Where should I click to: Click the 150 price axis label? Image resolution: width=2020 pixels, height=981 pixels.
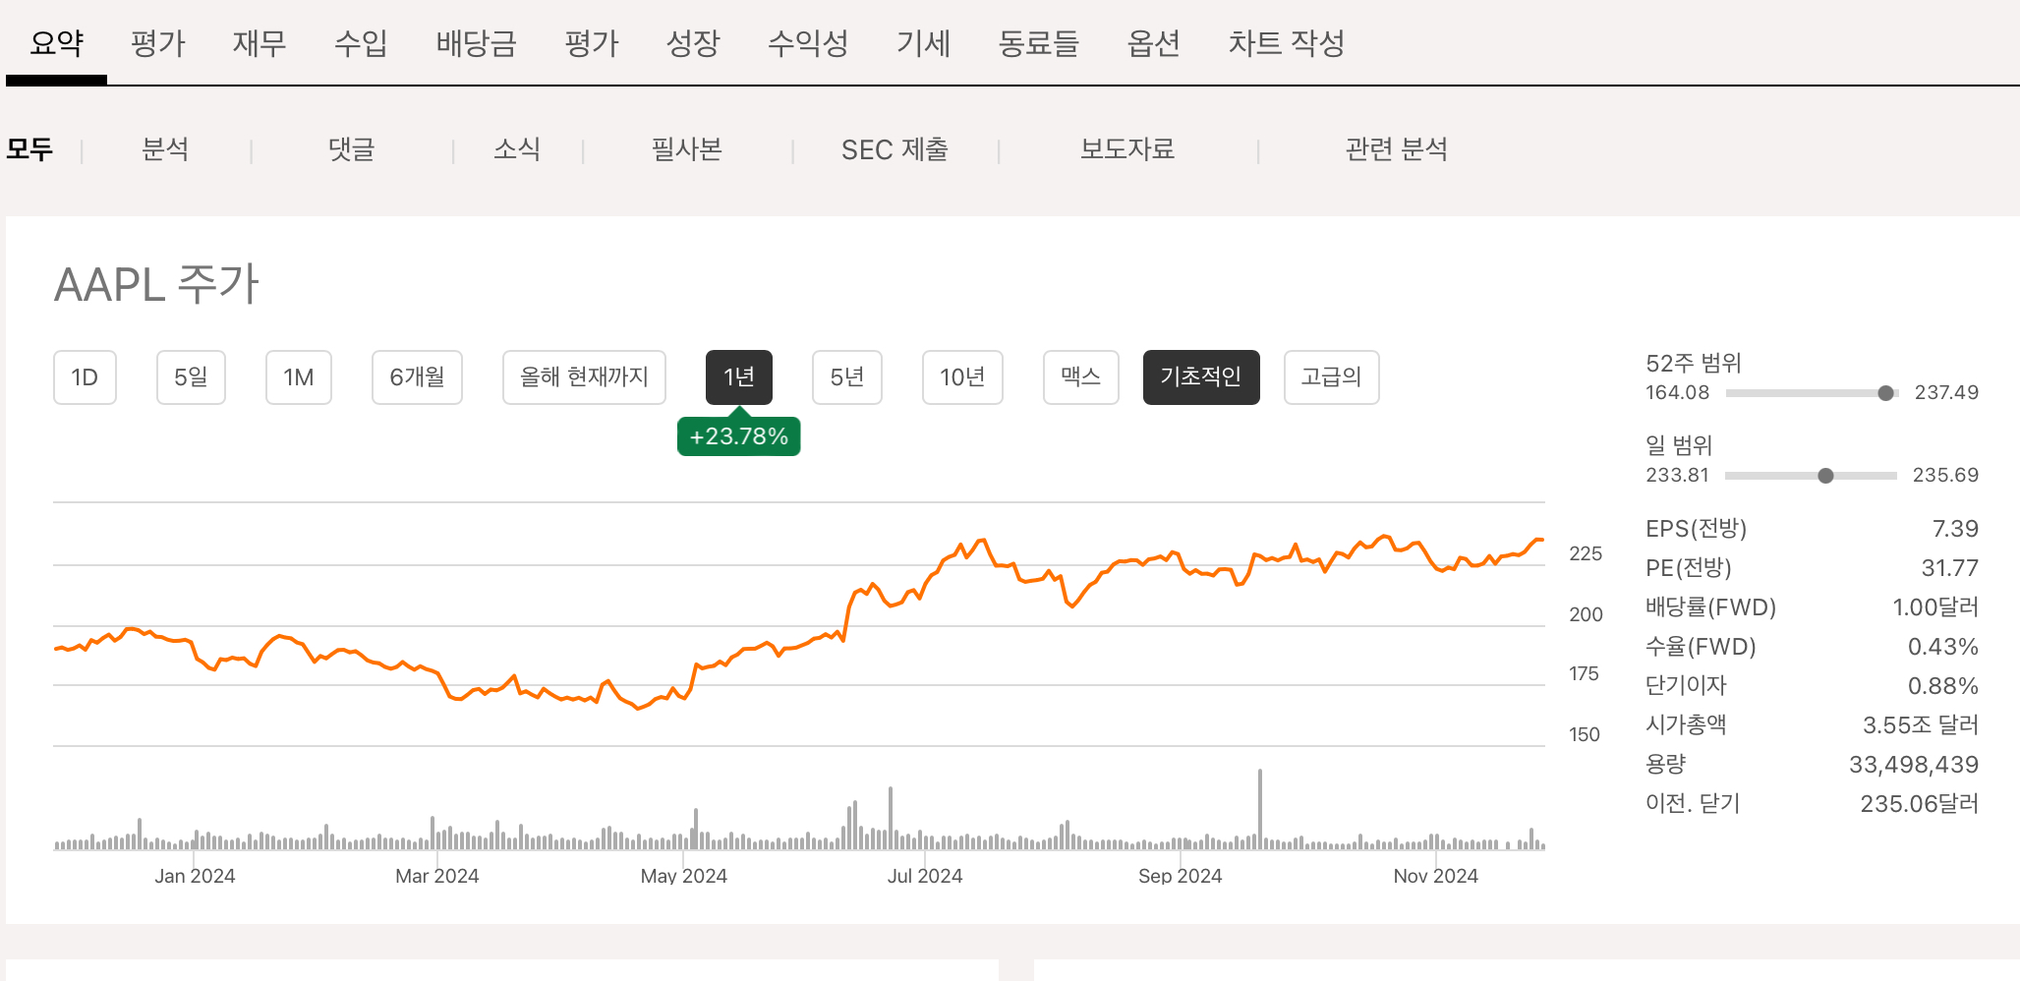(1585, 734)
